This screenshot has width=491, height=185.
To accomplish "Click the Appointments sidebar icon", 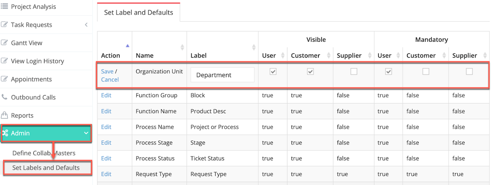I will coord(5,79).
